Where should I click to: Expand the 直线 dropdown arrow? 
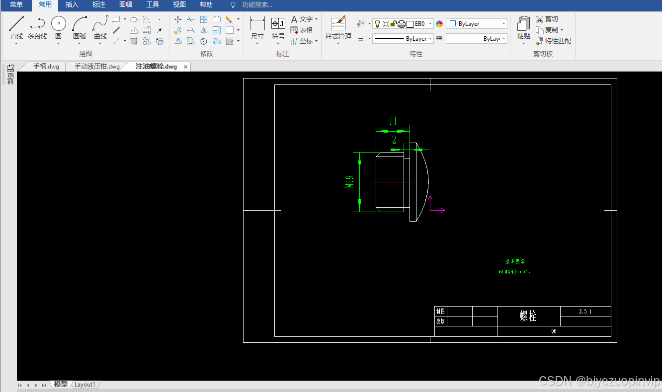tap(16, 44)
